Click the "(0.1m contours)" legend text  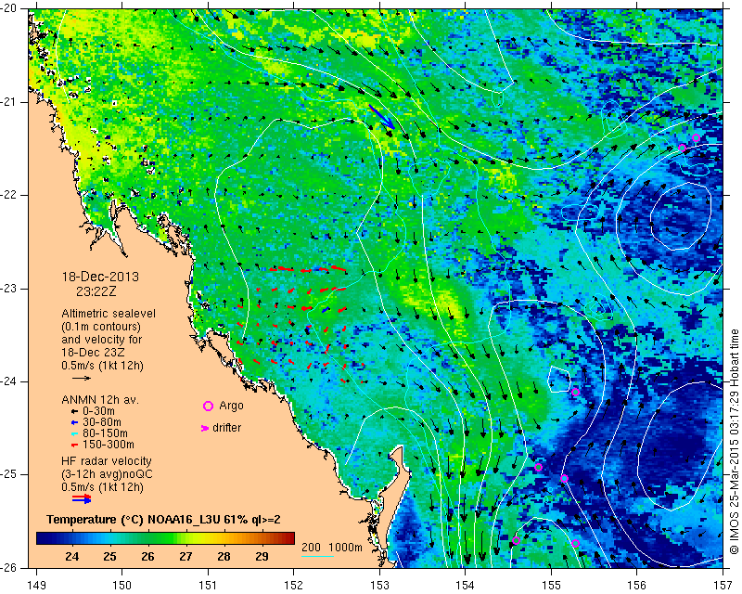pos(101,327)
